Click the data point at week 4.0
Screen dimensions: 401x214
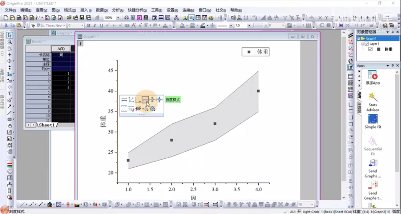[258, 91]
